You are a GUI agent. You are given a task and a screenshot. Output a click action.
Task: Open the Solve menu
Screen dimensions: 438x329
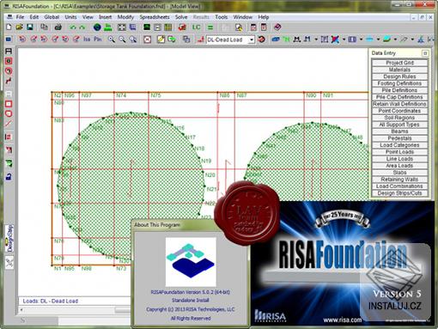181,17
